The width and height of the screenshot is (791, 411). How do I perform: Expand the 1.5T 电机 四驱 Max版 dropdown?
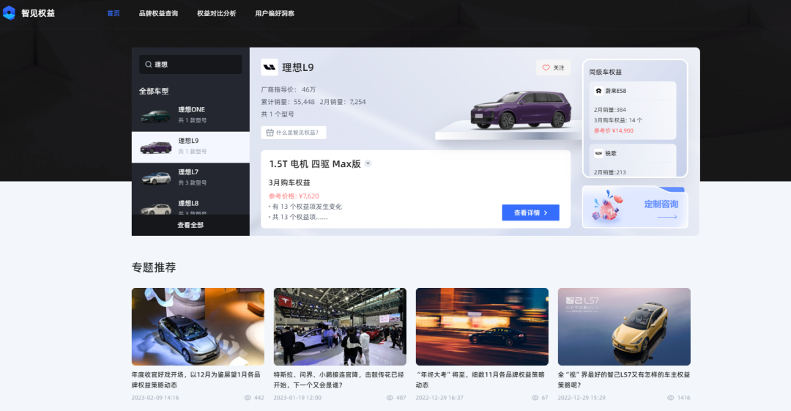pyautogui.click(x=368, y=163)
